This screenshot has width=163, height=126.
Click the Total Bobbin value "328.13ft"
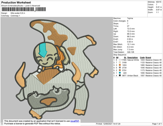[x=131, y=52]
